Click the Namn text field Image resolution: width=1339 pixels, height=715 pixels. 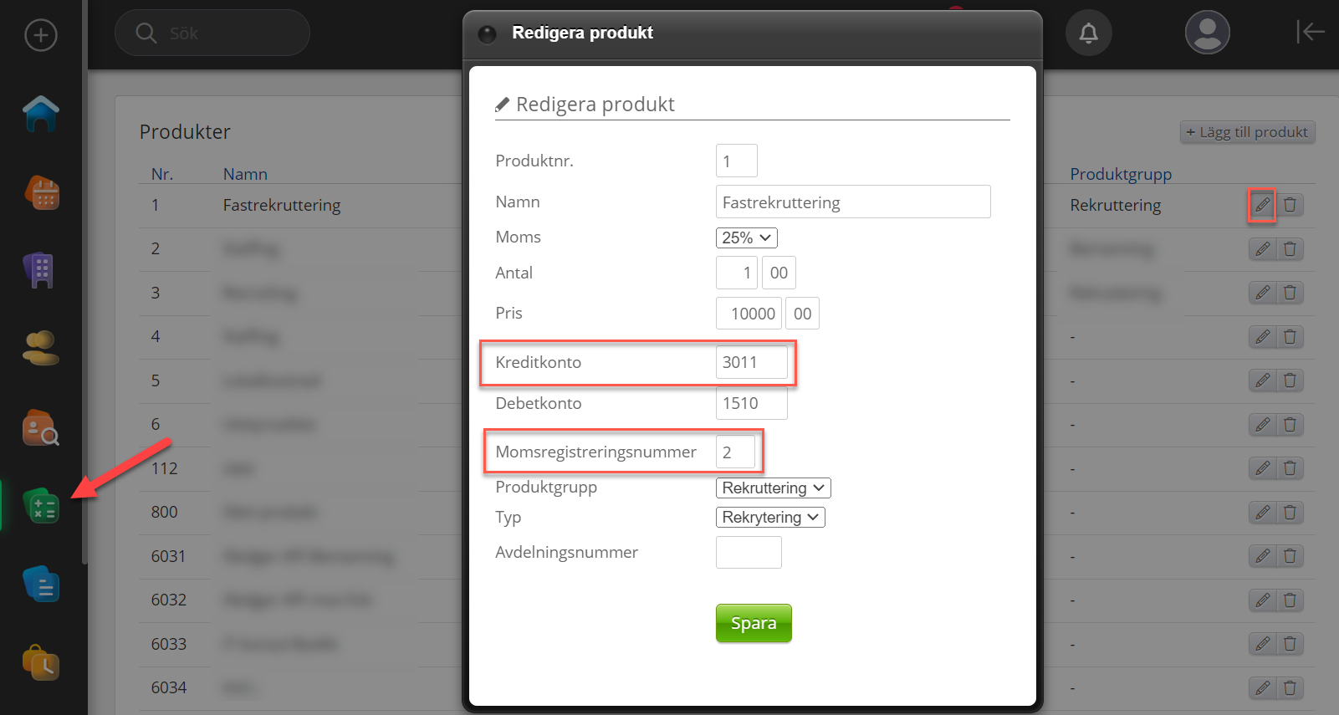pos(852,202)
